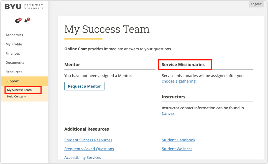Click the clock notifications icon

17,21
